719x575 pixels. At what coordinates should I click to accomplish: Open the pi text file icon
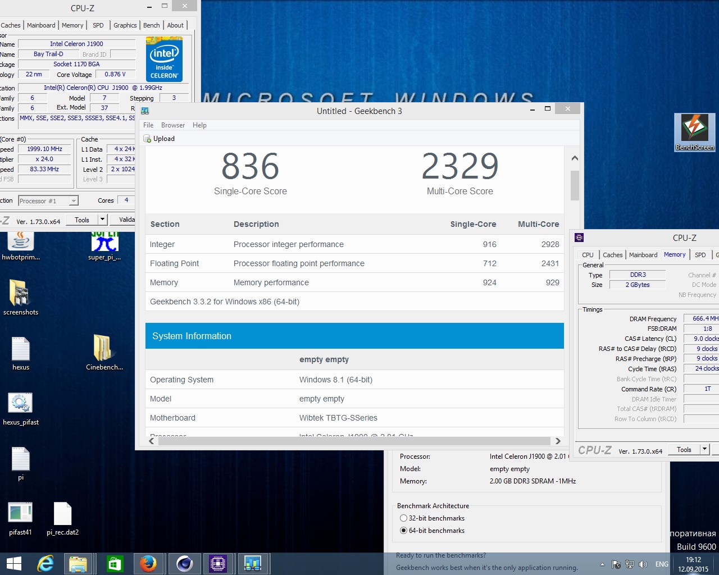click(21, 464)
